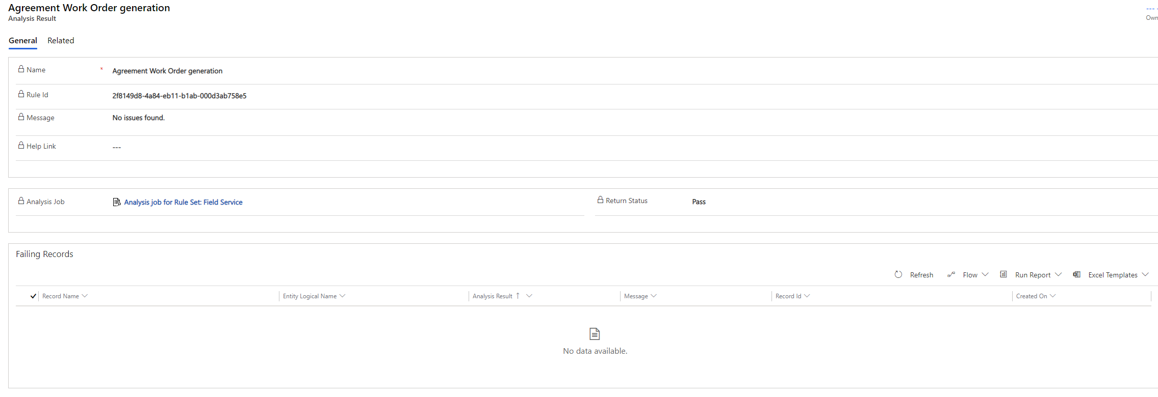This screenshot has width=1158, height=397.
Task: Click the lock icon beside Help Link
Action: (x=21, y=145)
